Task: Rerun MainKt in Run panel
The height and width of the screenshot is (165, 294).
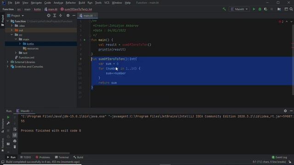Action: pos(8,117)
